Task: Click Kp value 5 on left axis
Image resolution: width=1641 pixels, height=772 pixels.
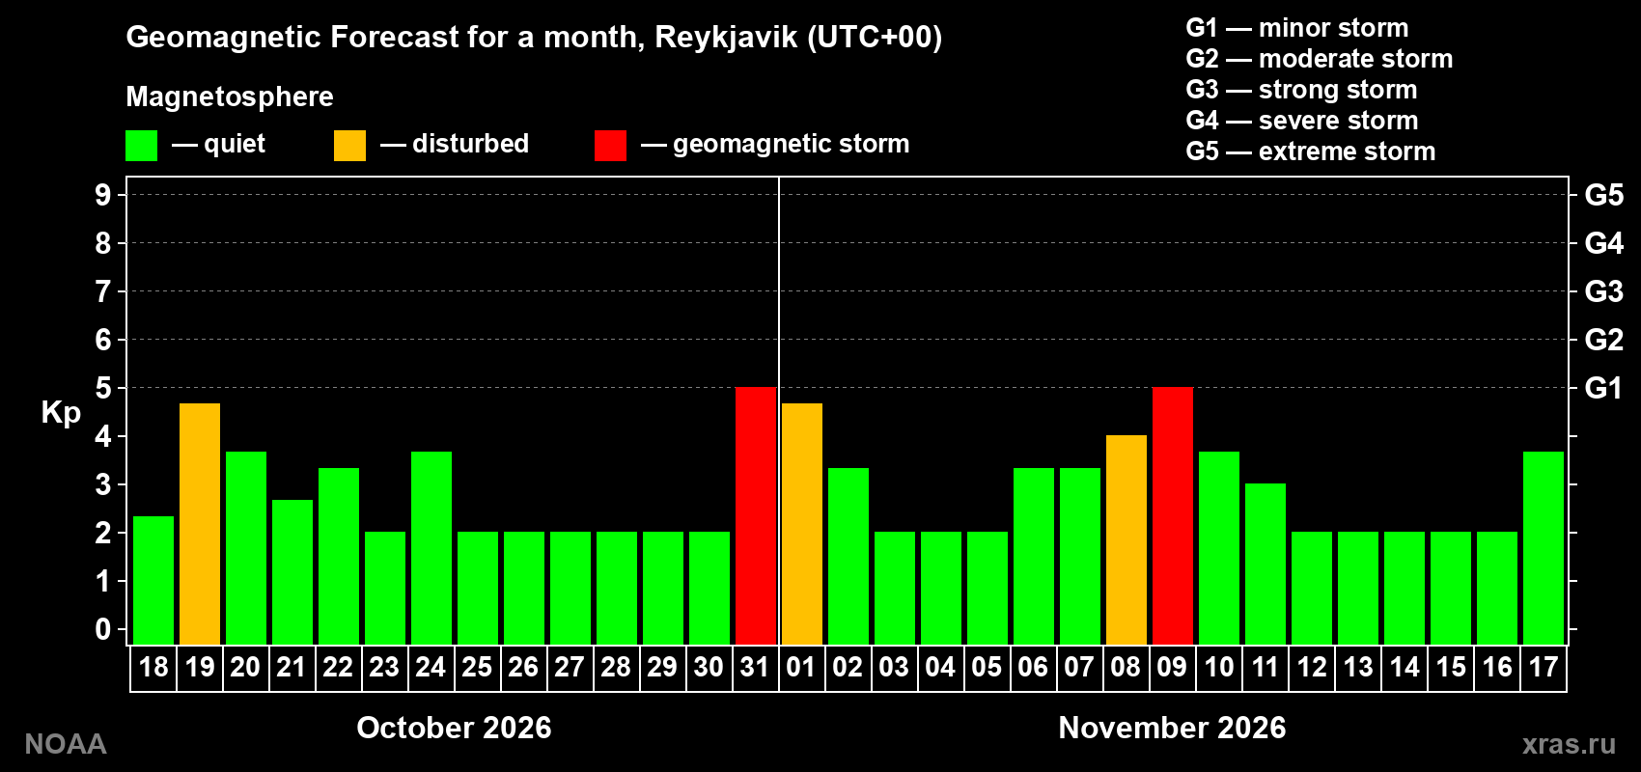Action: pyautogui.click(x=103, y=388)
